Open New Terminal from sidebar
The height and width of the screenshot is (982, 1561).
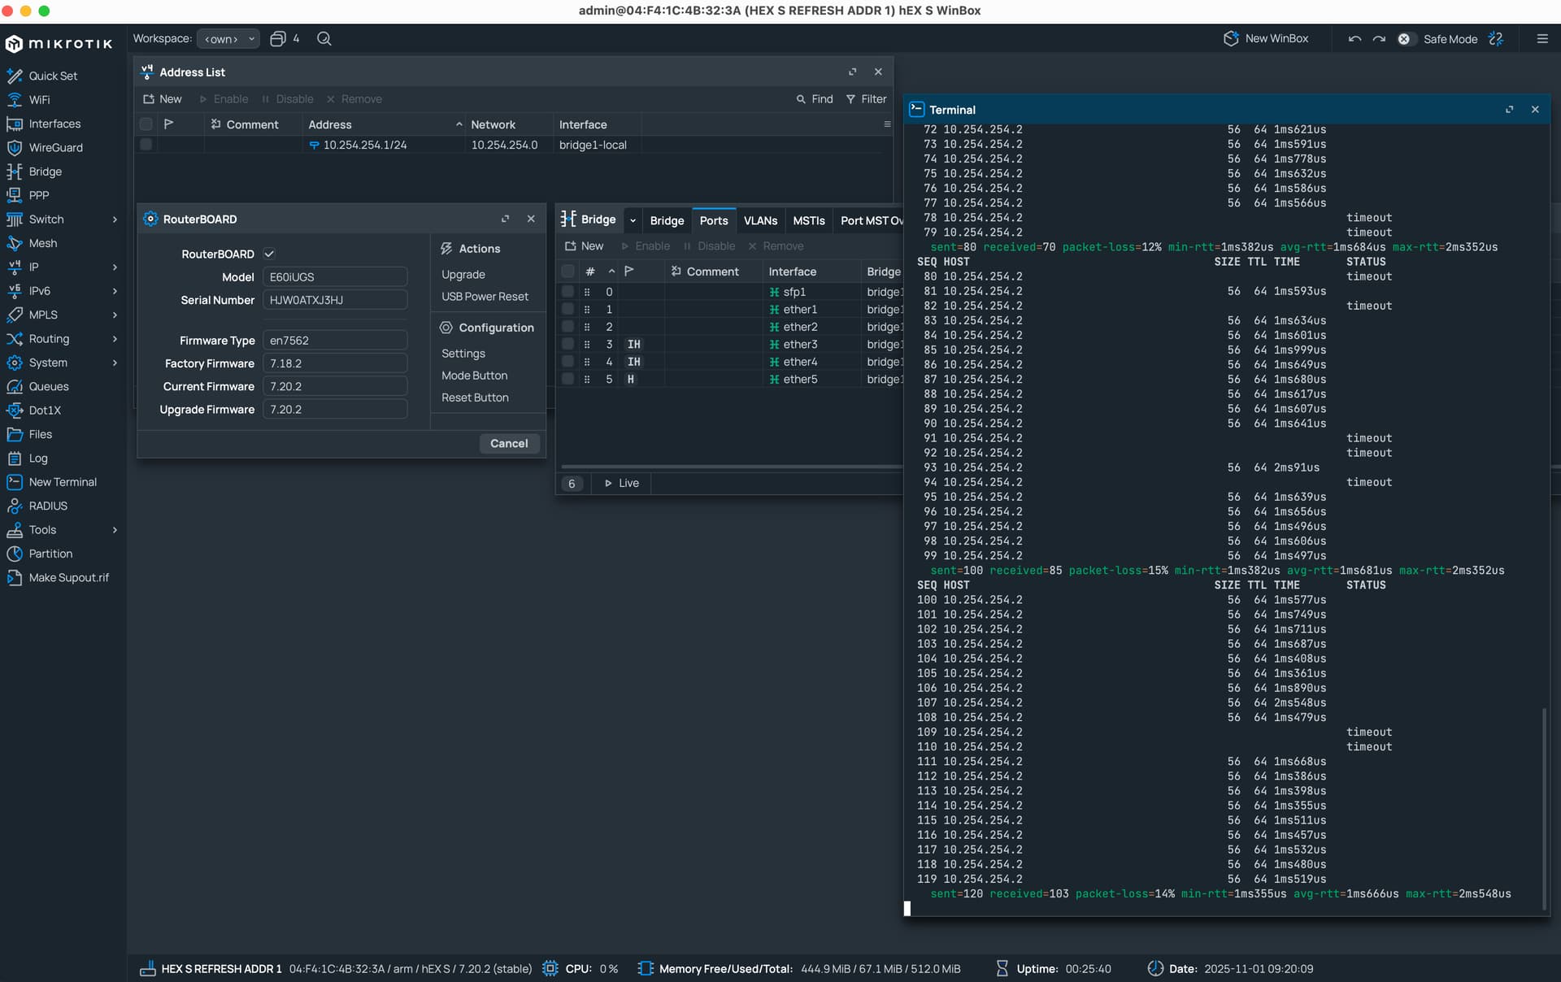63,482
